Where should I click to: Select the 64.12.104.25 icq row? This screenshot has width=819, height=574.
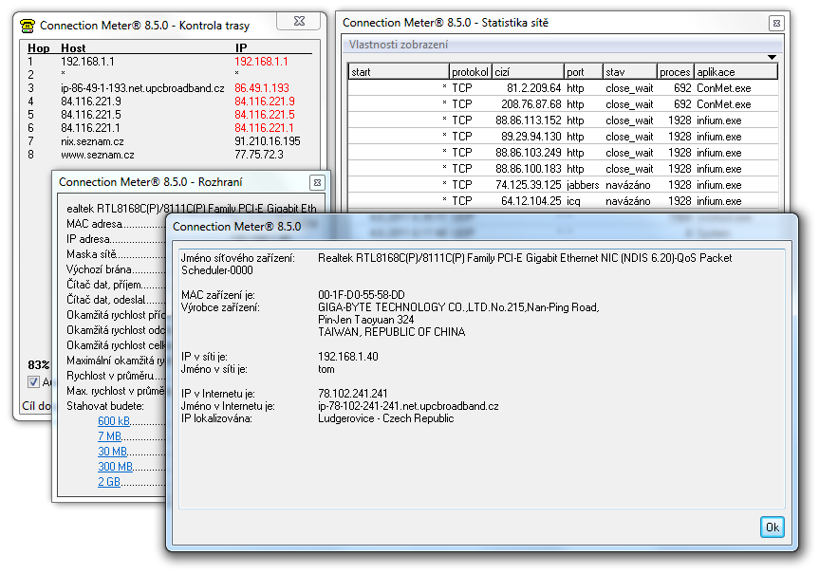tap(563, 201)
